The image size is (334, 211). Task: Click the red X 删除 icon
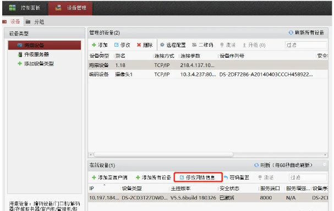139,45
